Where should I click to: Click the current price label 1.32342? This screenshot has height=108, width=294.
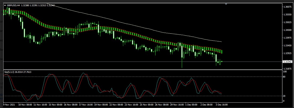pos(288,62)
